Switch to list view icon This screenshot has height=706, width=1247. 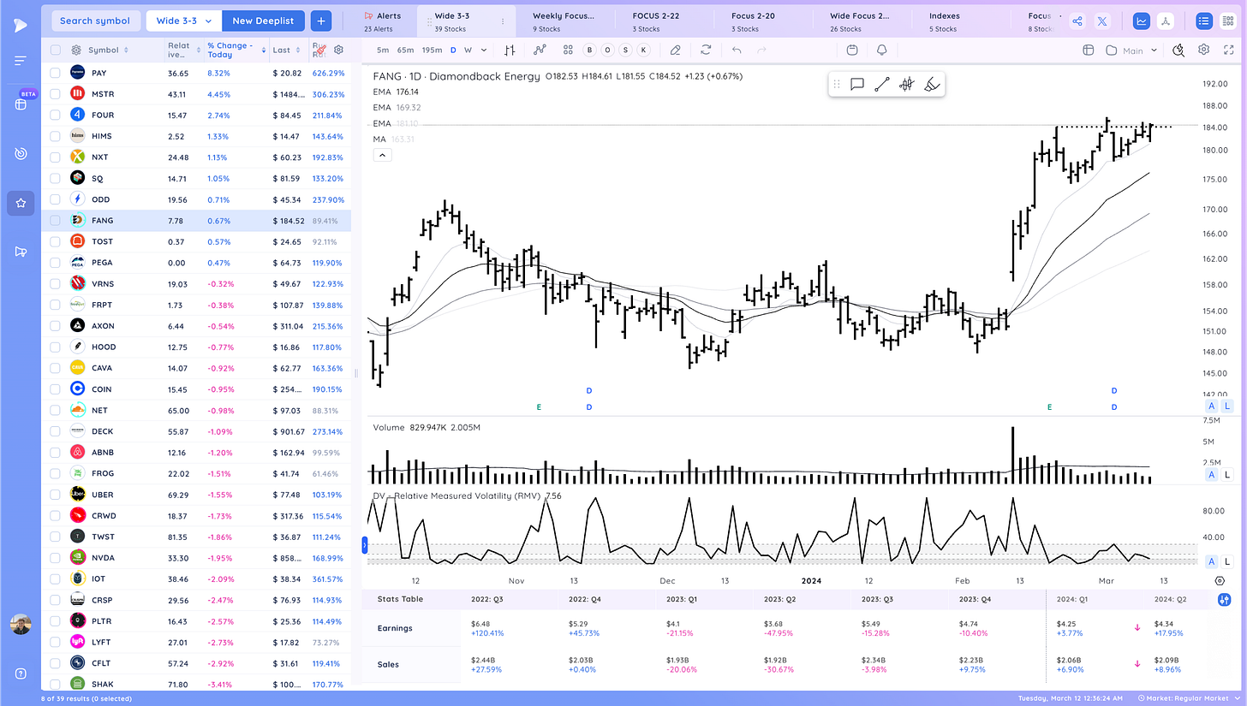click(x=1204, y=21)
